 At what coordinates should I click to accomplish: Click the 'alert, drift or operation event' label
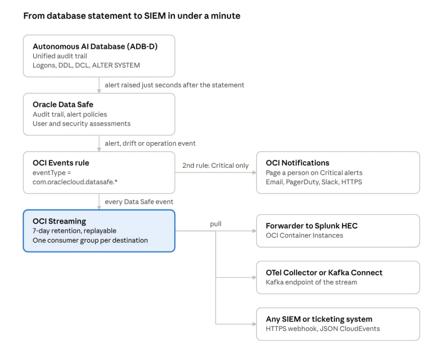coord(150,143)
